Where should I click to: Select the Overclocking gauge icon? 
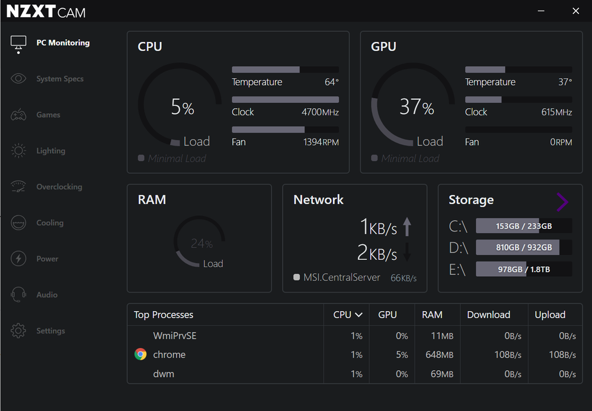(18, 187)
